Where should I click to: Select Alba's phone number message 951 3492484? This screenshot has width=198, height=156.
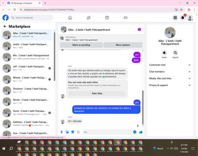(x=74, y=121)
